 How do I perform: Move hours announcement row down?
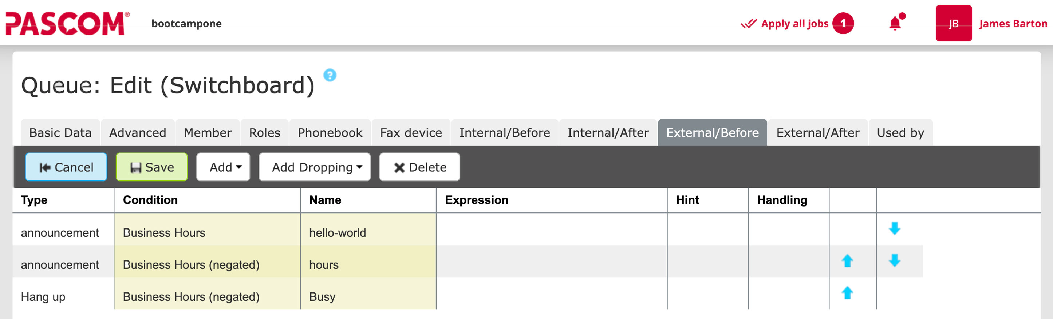(x=894, y=260)
